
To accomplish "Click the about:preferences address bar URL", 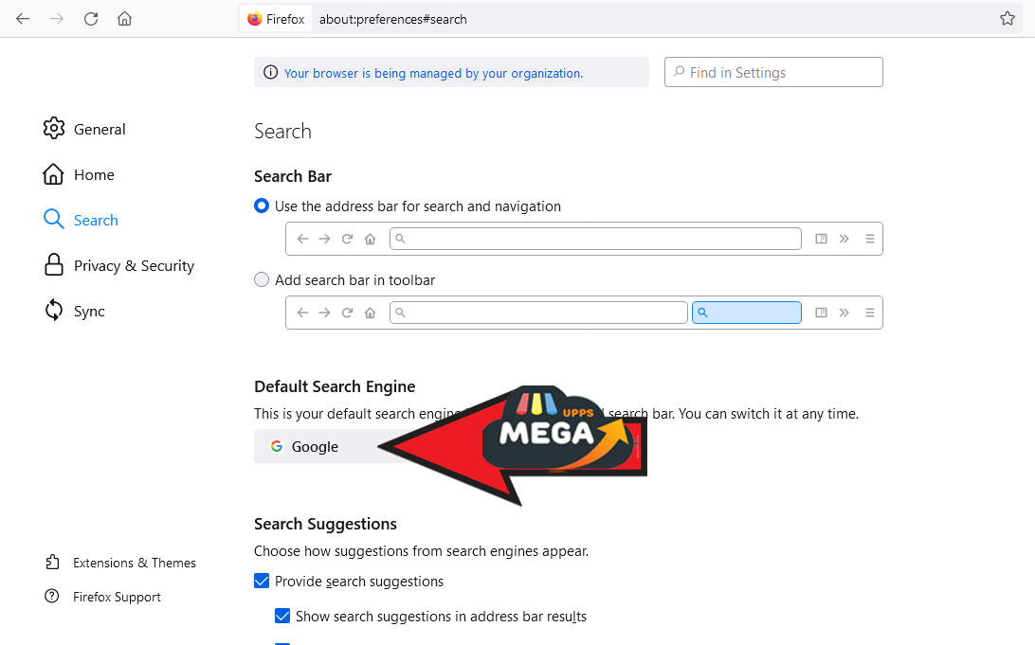I will pos(392,19).
